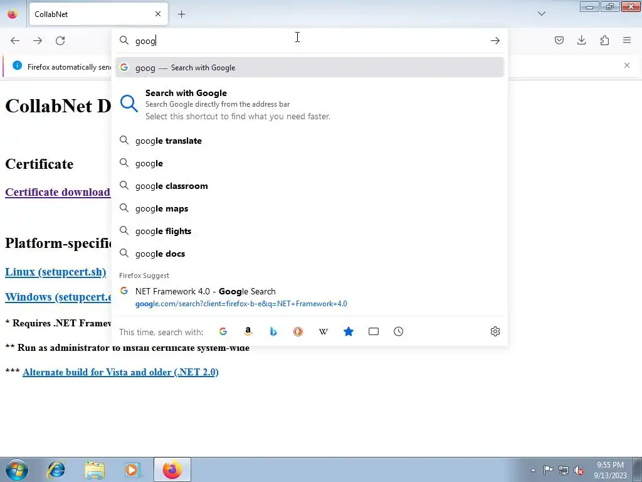Choose the 'google translate' suggestion
642x482 pixels.
click(310, 141)
